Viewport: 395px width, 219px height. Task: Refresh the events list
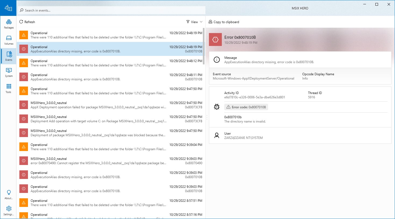point(27,22)
